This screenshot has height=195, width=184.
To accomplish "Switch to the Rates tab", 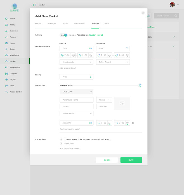I will [107, 24].
